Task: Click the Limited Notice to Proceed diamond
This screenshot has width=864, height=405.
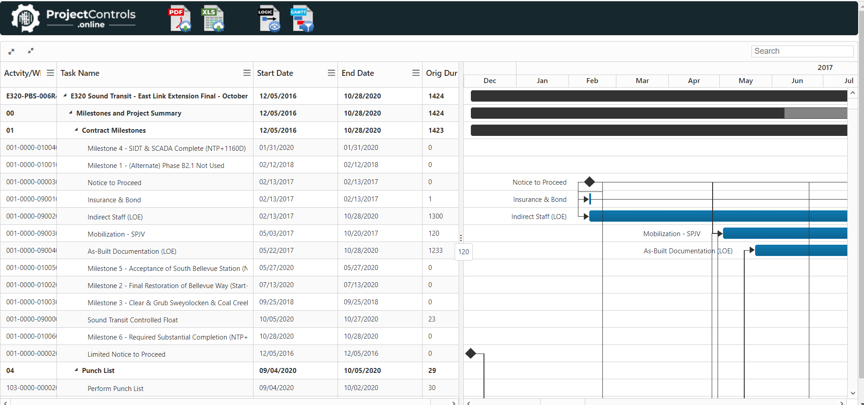Action: tap(471, 354)
